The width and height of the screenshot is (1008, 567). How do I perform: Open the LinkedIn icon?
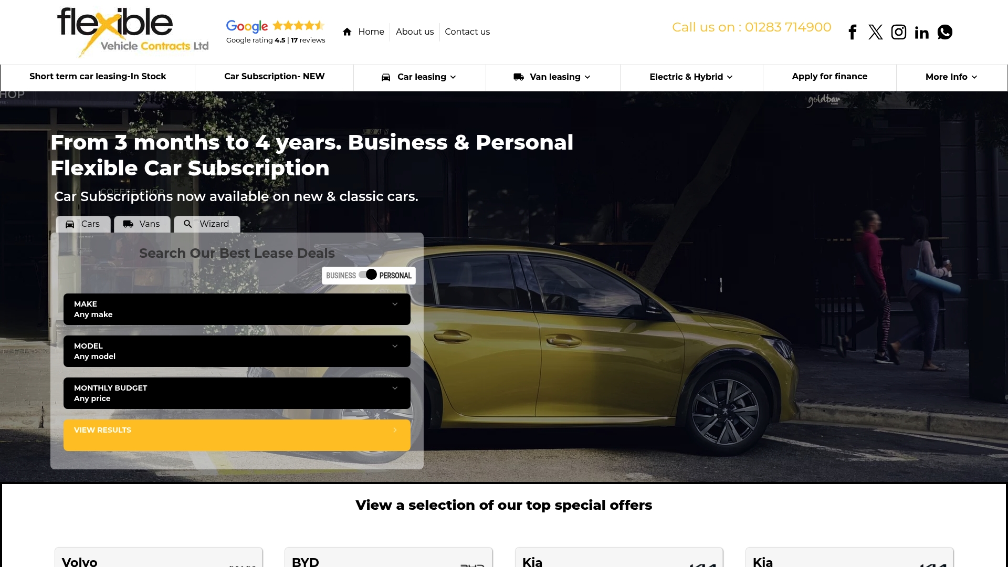pos(922,33)
